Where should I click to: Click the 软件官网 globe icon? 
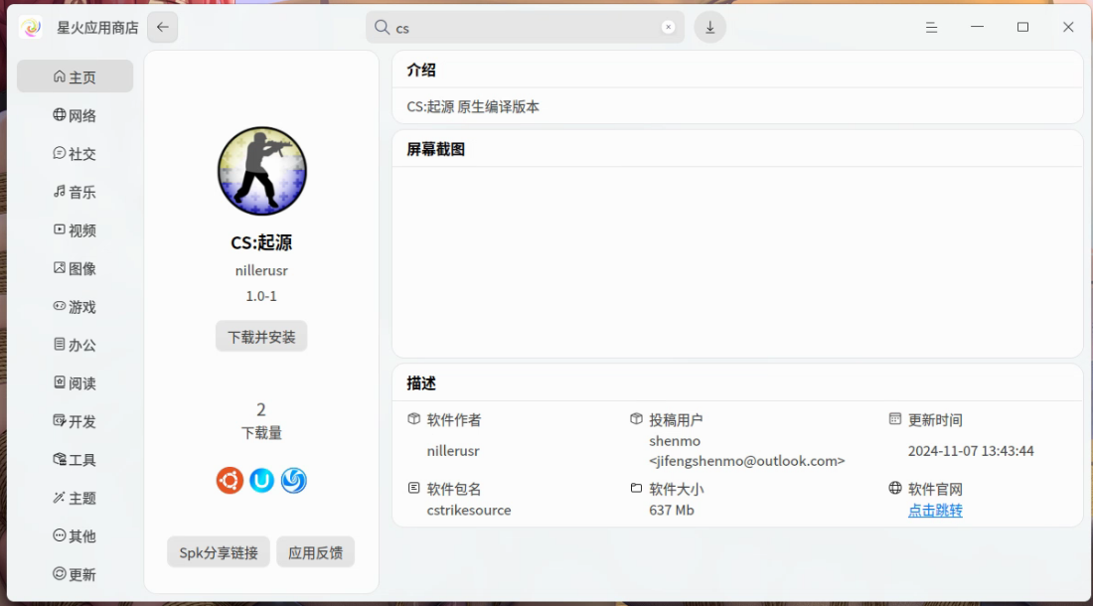[x=895, y=488]
